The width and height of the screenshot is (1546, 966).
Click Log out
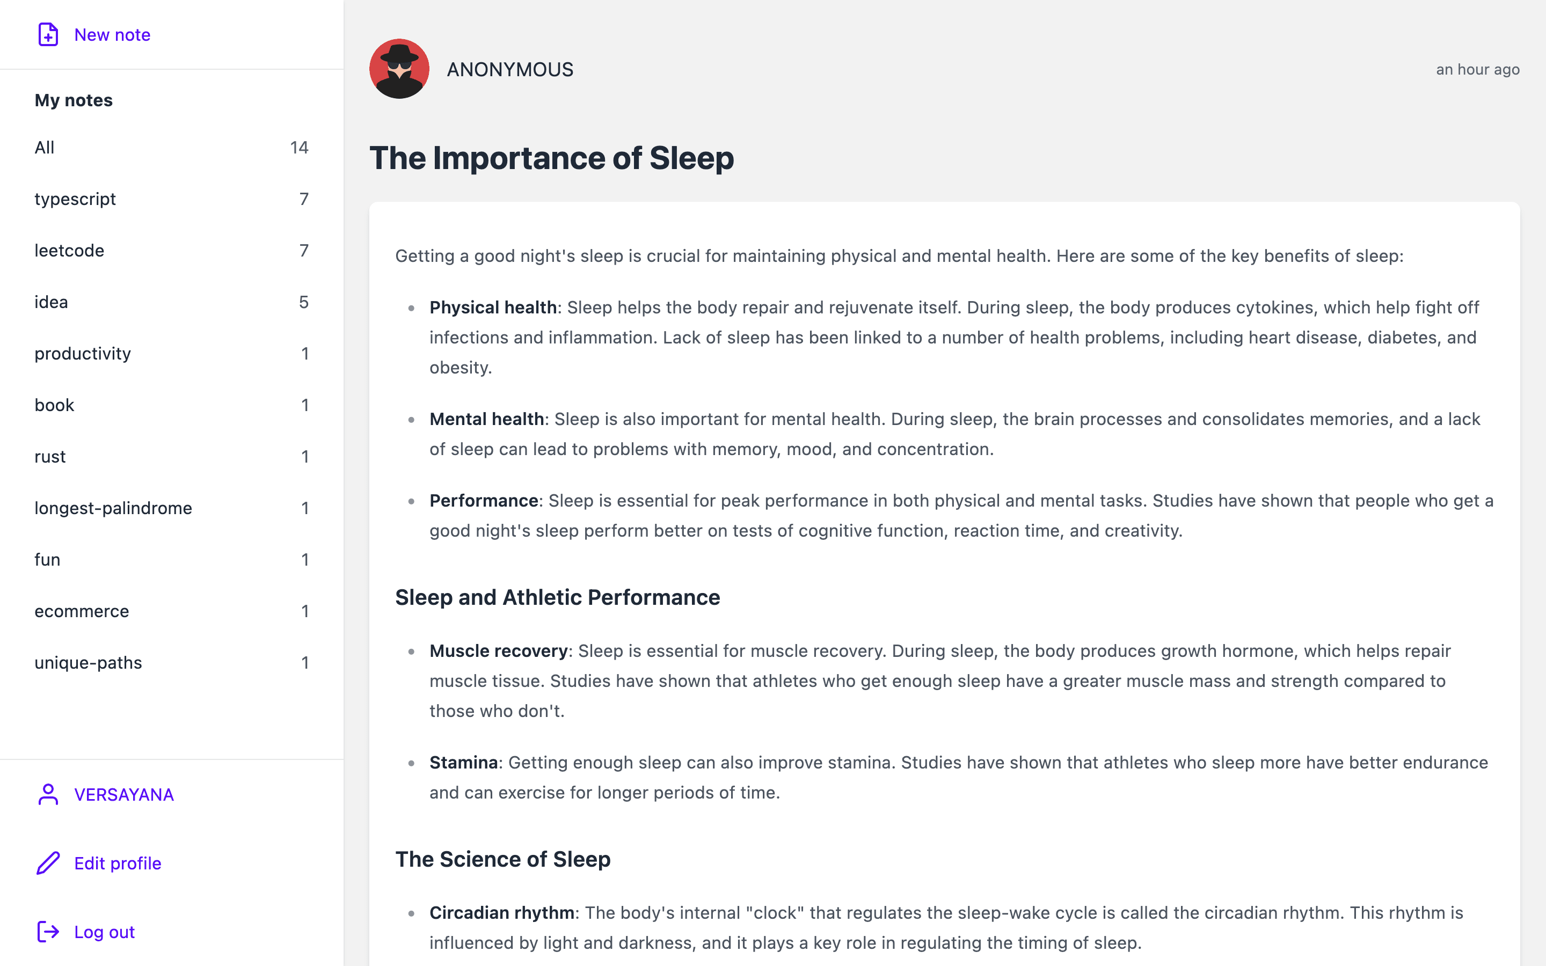pos(104,932)
